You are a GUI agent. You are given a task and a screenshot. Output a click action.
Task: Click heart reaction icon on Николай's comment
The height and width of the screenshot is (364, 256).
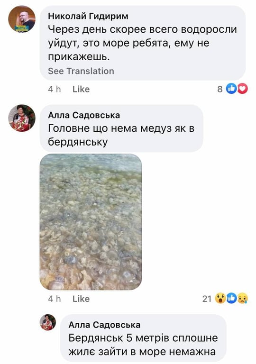coord(243,89)
